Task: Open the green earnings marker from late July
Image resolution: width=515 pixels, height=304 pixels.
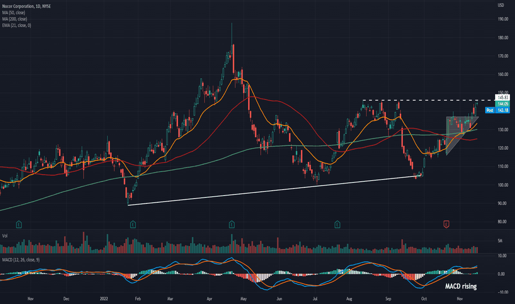Action: (337, 225)
